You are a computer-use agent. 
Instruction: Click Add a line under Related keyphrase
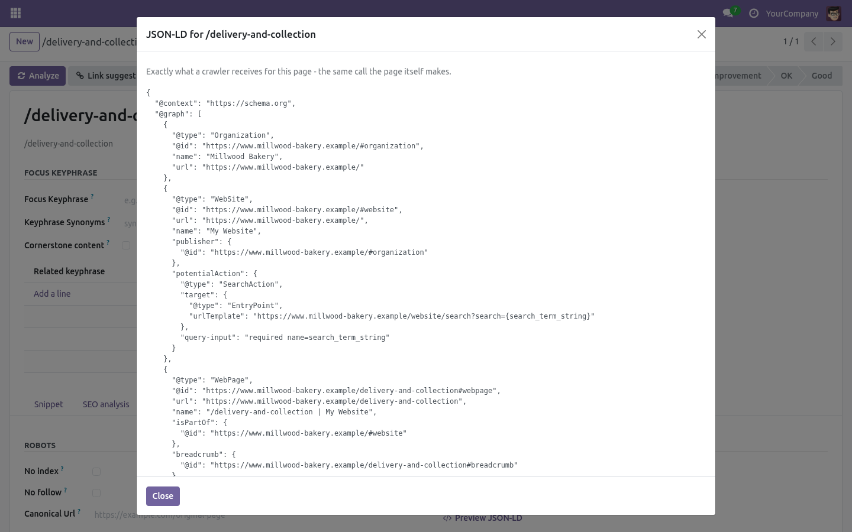[52, 294]
